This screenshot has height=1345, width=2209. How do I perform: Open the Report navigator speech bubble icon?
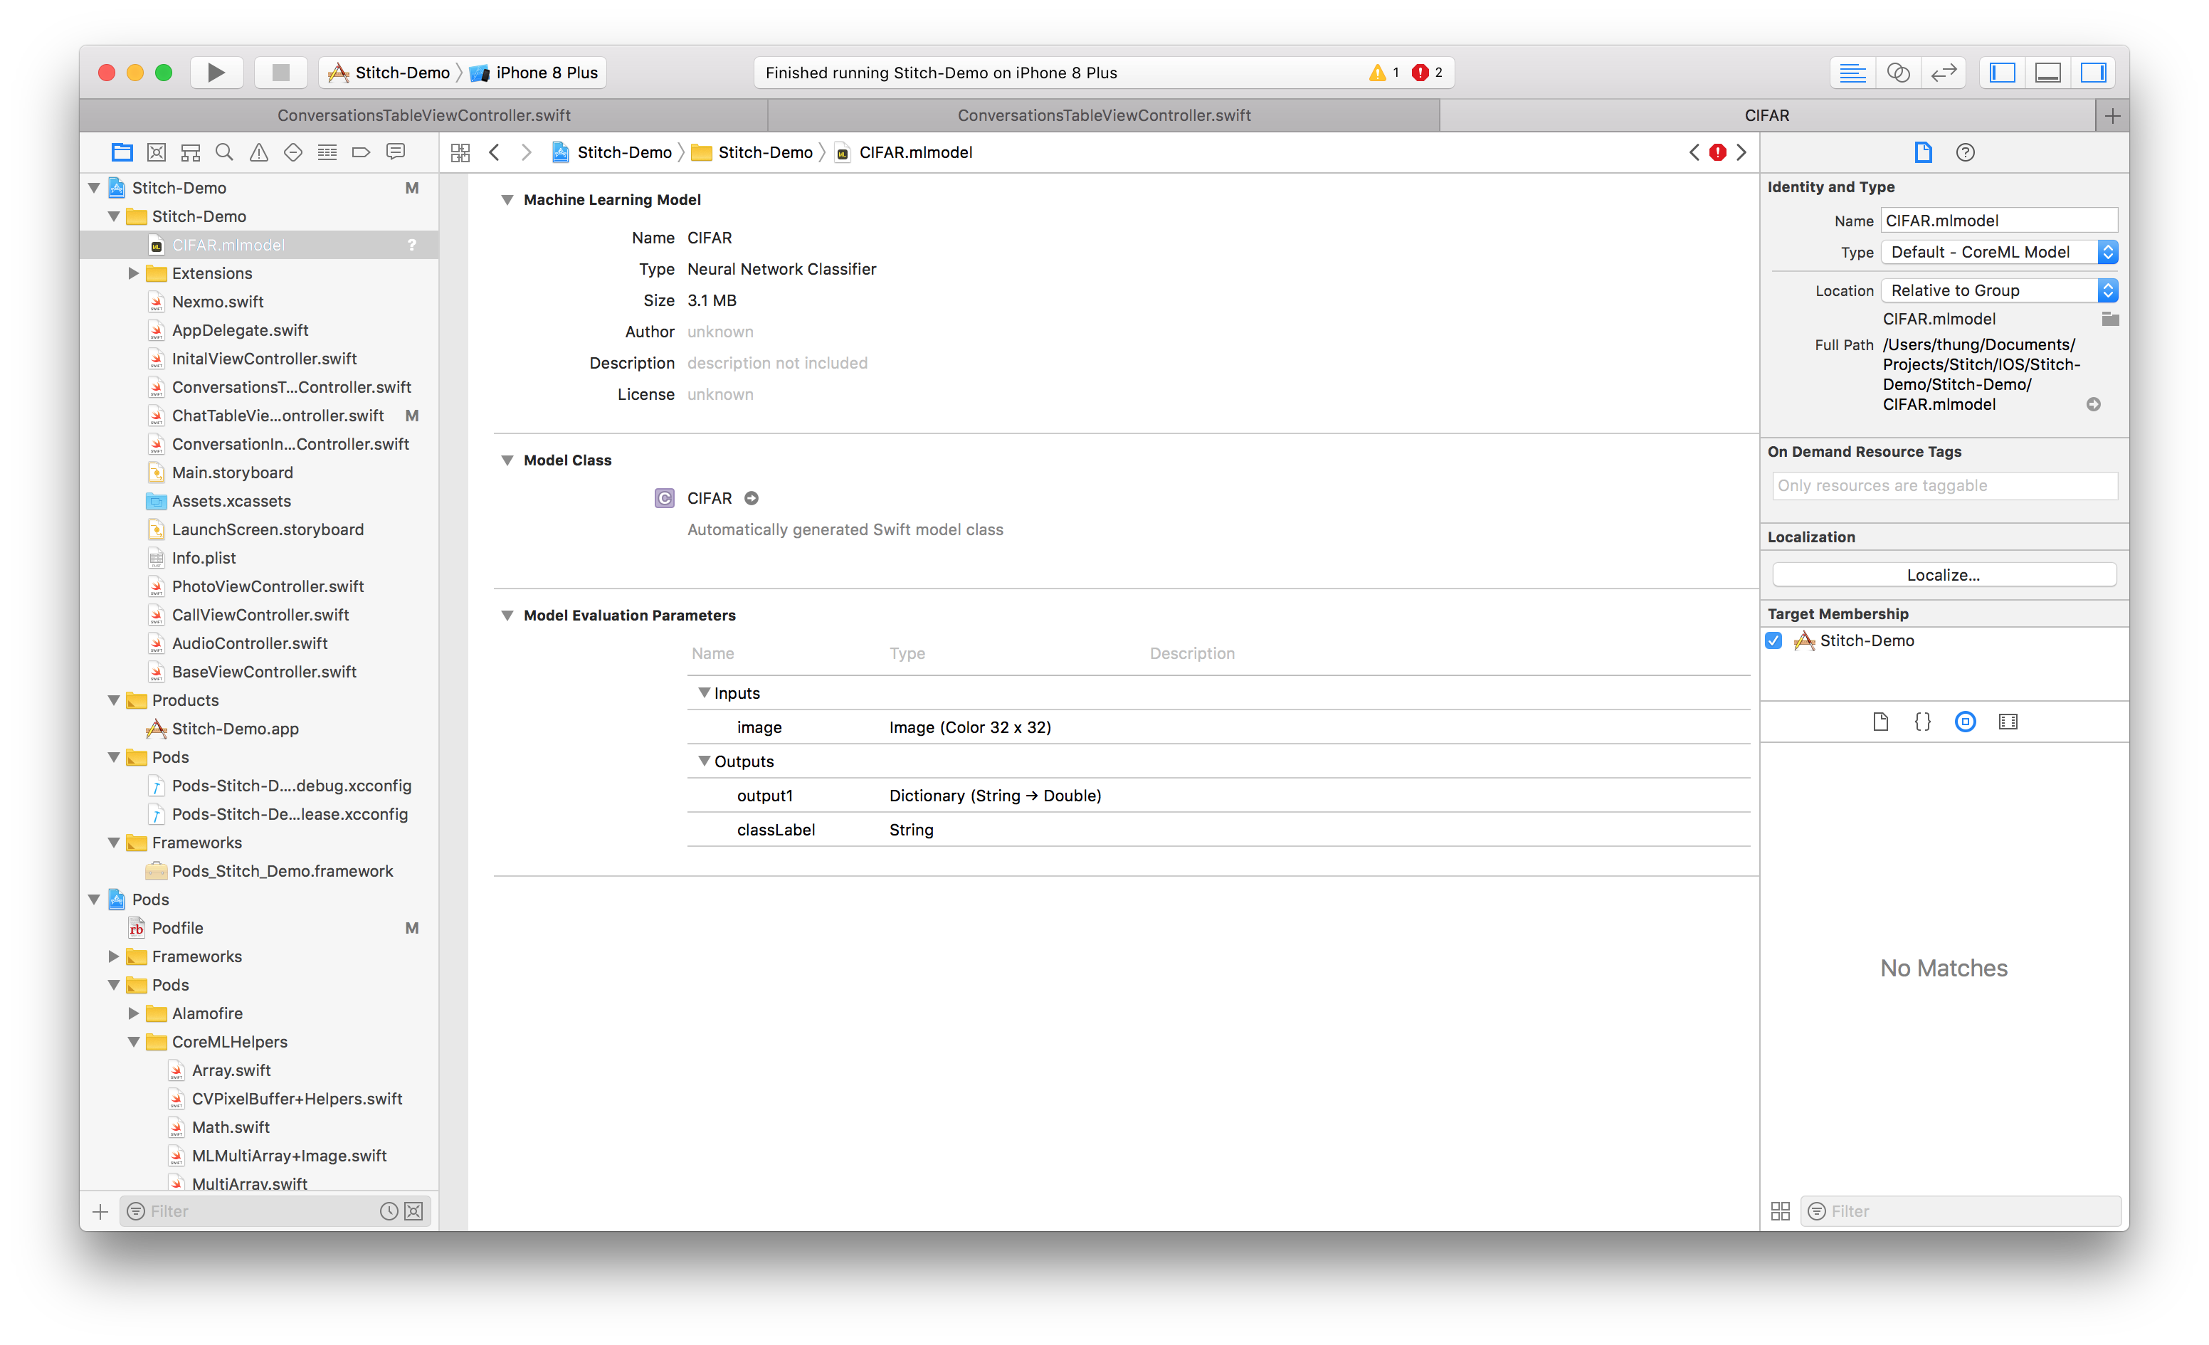[396, 152]
